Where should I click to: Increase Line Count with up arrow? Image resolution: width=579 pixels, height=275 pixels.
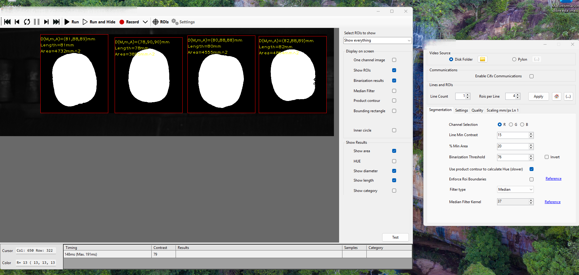tap(468, 95)
